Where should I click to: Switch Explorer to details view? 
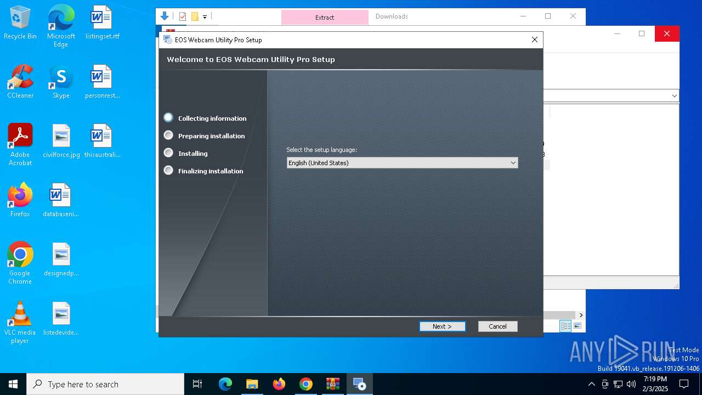pyautogui.click(x=565, y=326)
